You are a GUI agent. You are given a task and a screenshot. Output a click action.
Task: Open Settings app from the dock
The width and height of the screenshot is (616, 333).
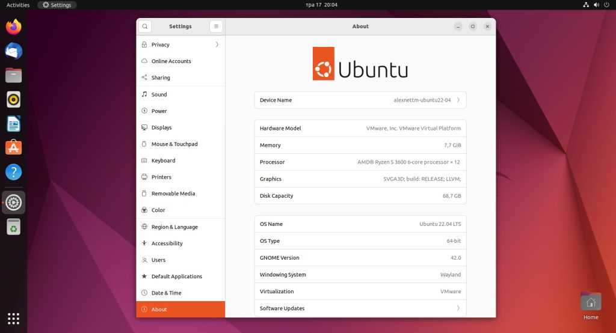point(13,203)
